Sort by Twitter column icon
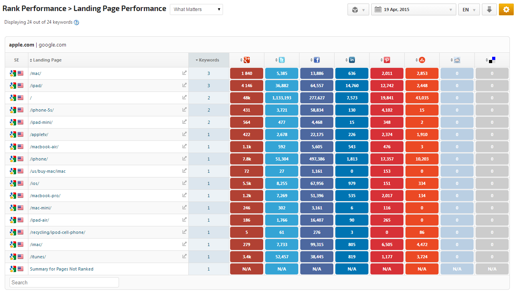The height and width of the screenshot is (293, 515). (281, 60)
